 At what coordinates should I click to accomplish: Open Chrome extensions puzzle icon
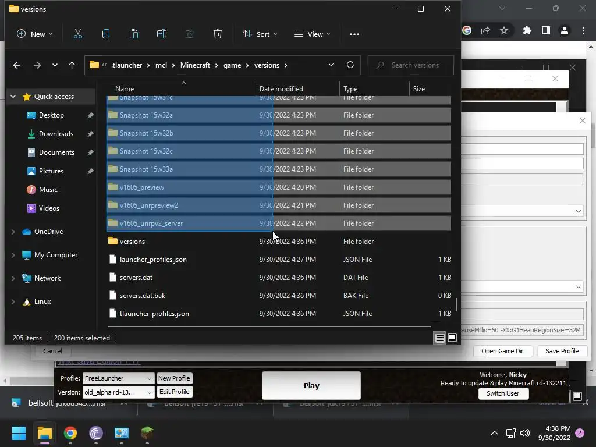(527, 30)
